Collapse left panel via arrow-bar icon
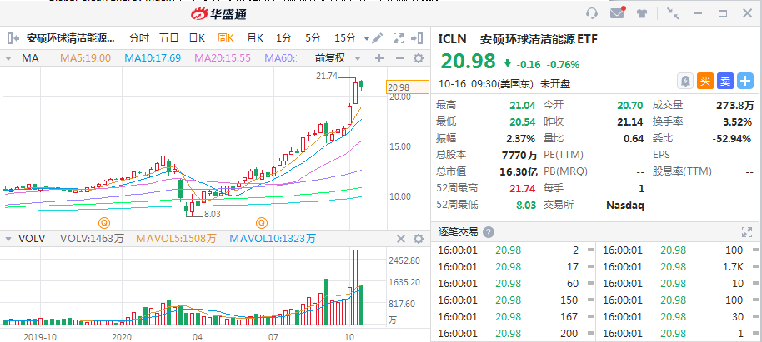 pyautogui.click(x=13, y=37)
